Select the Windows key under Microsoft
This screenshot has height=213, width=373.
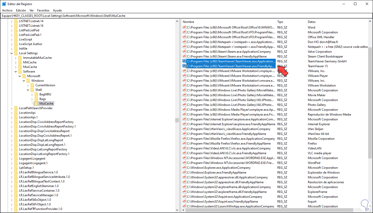[37, 81]
